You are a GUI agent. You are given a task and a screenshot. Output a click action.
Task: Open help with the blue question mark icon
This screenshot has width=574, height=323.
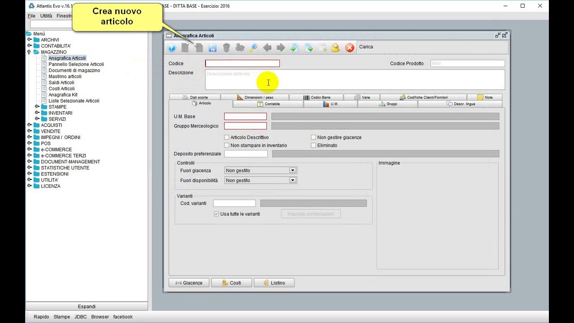pos(172,48)
